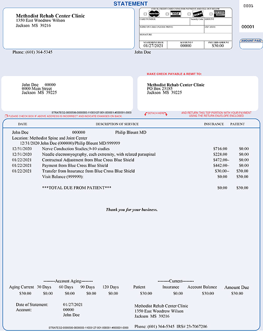Image resolution: width=263 pixels, height=333 pixels.
Task: Click DESCRIPTION OF SERVICE column header
Action: (x=117, y=124)
